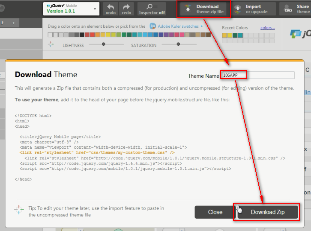Click the Download Theme heading
The image size is (311, 231).
(46, 75)
